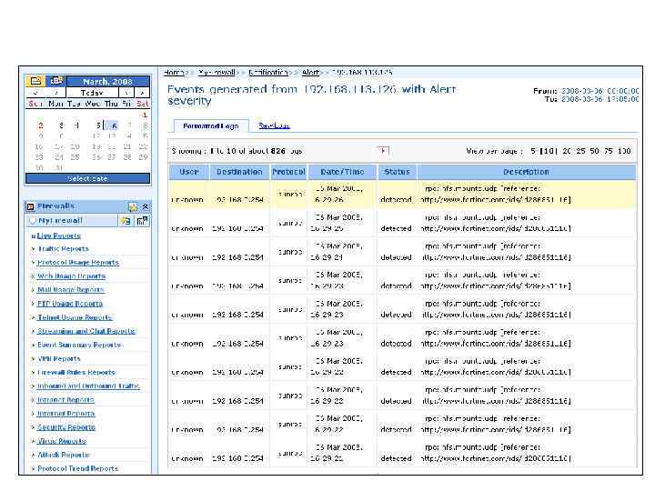Expand Telnet Usage Reports arrow
This screenshot has width=655, height=491.
tap(33, 317)
